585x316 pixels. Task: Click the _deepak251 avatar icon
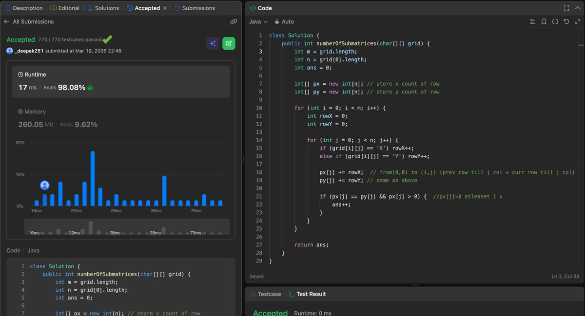pos(9,51)
